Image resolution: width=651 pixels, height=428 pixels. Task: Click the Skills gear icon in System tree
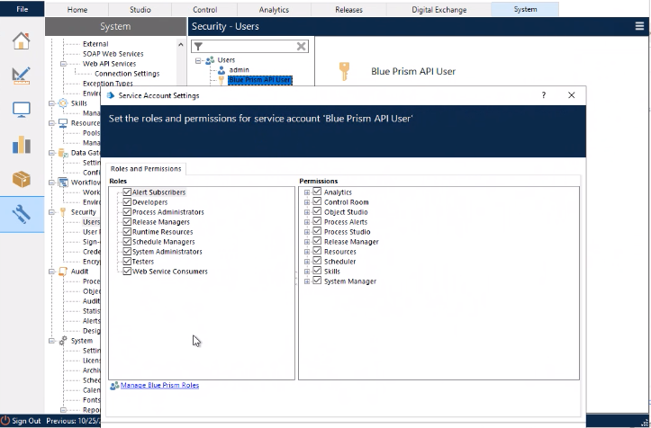63,103
